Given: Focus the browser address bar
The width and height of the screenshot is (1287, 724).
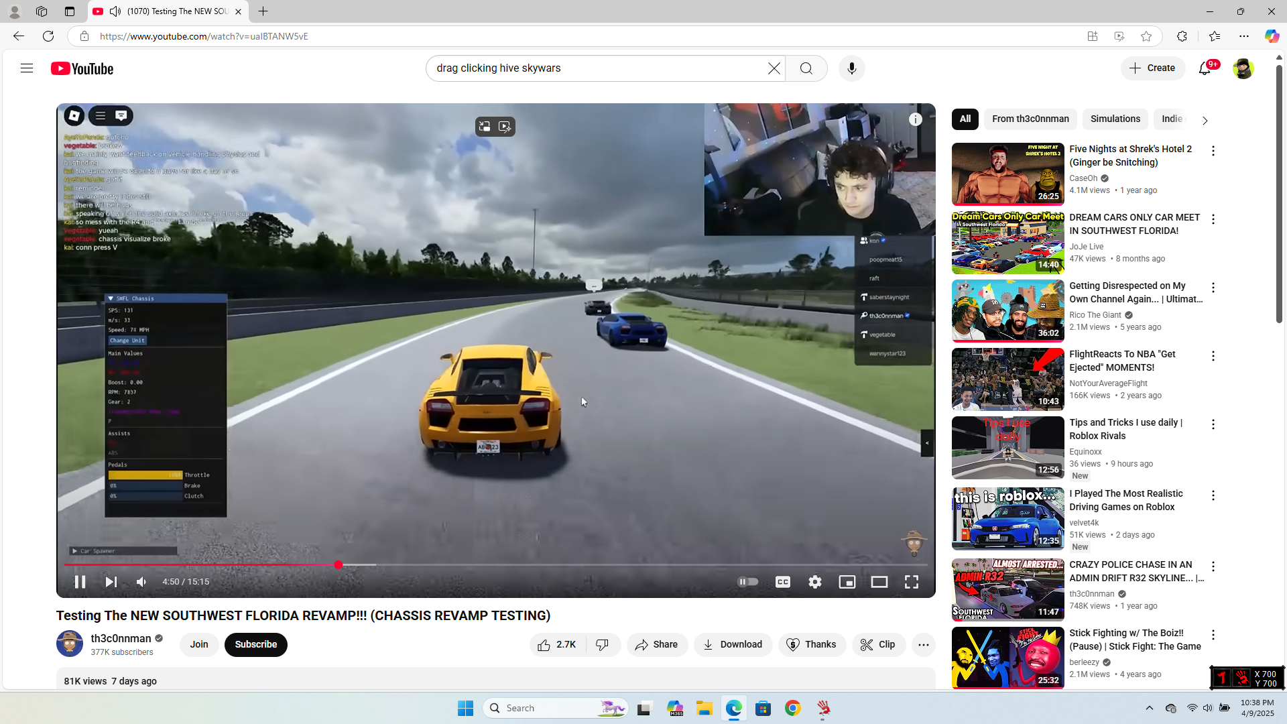Looking at the screenshot, I should [x=583, y=36].
